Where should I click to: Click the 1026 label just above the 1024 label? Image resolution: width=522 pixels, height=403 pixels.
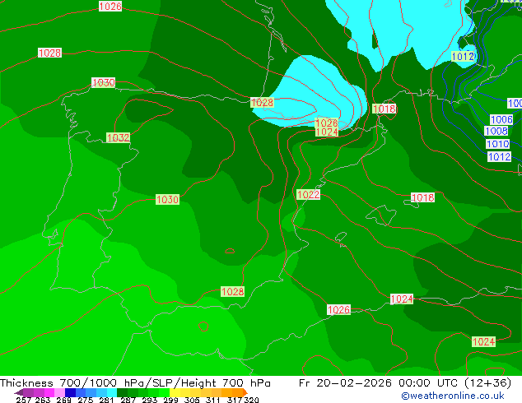pos(327,123)
